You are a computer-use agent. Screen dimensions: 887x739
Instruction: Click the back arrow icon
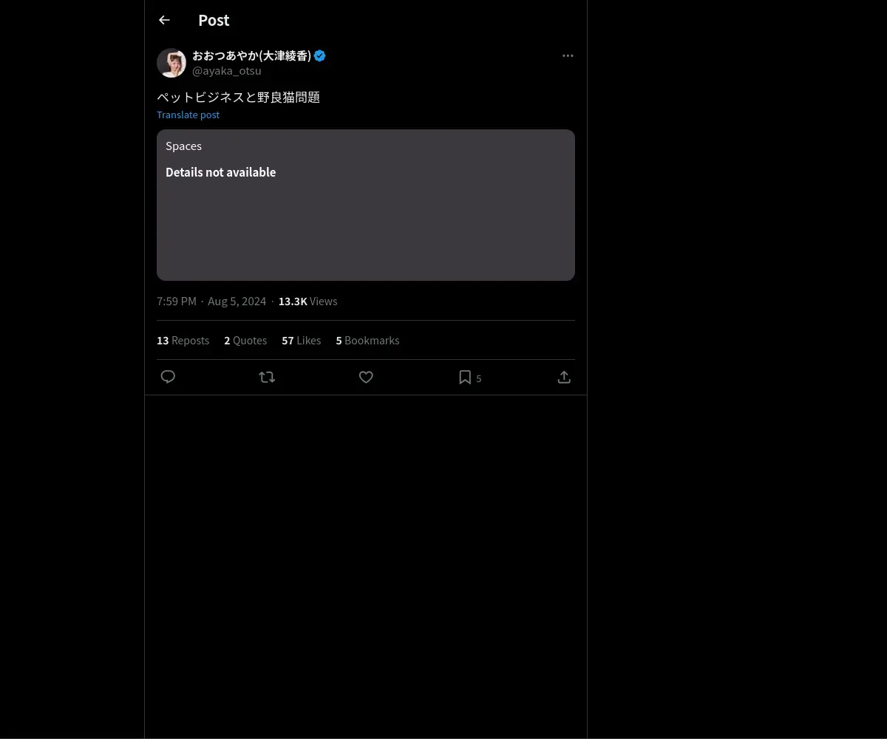(164, 21)
